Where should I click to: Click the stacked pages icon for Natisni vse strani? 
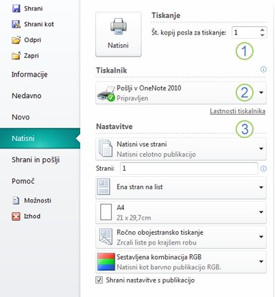(106, 149)
